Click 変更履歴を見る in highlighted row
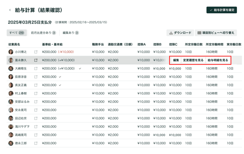Screen dimensions: 244x154 pos(193,60)
